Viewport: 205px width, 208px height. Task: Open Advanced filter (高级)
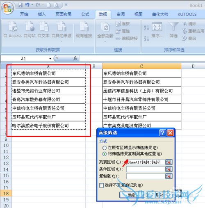point(189,39)
